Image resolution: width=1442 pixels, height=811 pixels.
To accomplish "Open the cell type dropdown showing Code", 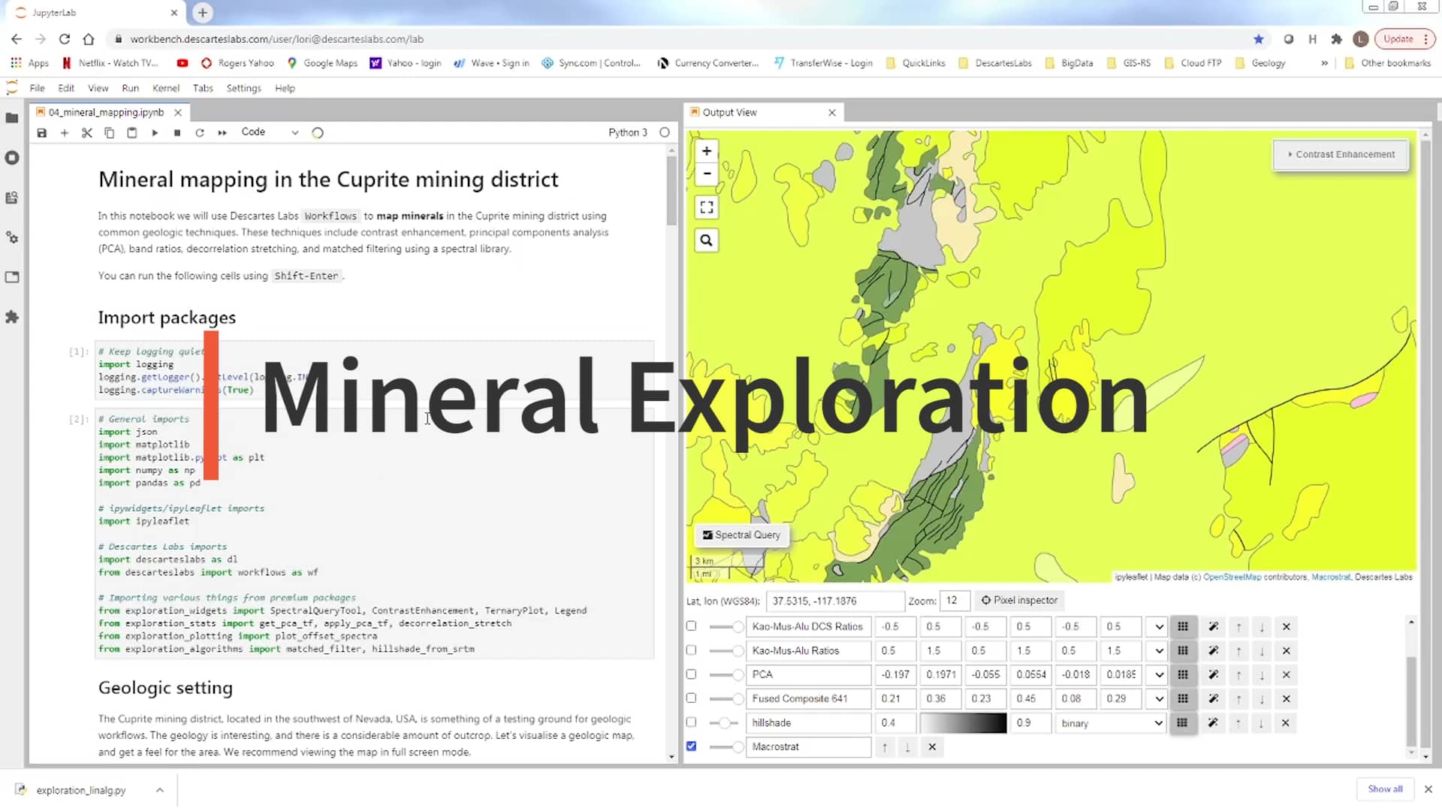I will pyautogui.click(x=269, y=132).
